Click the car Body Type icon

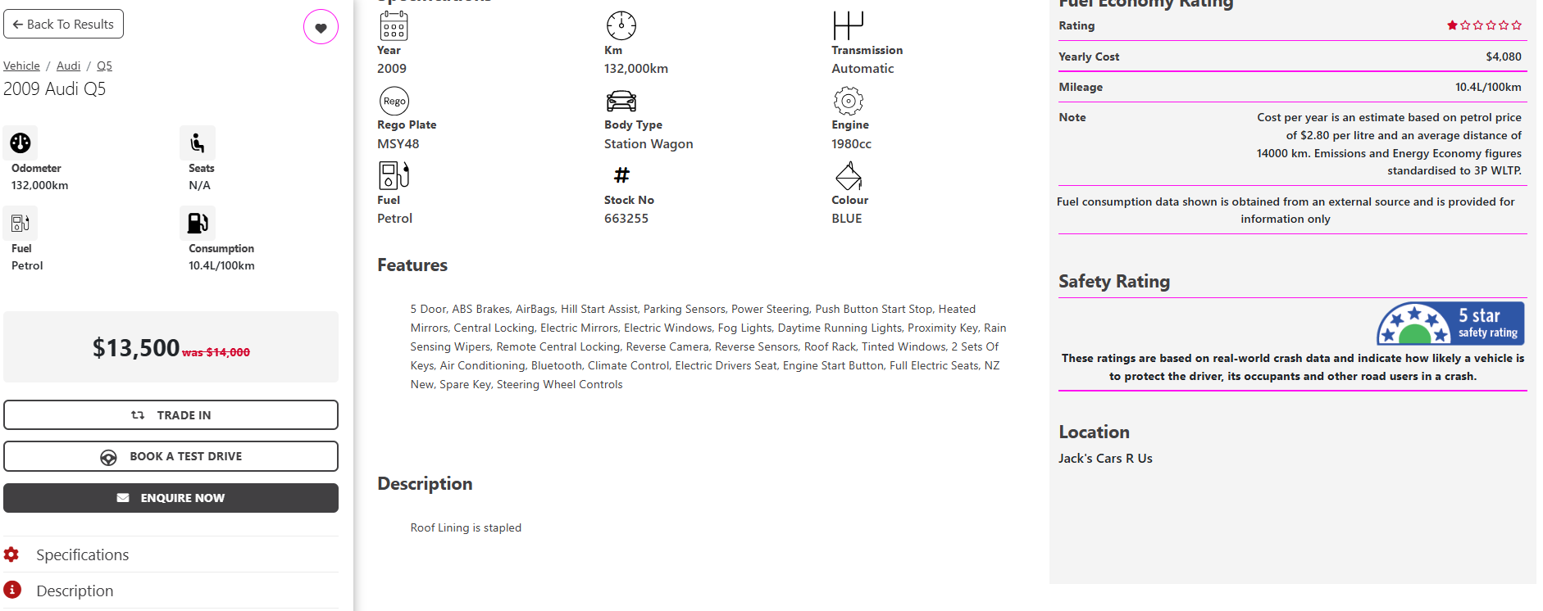coord(621,101)
